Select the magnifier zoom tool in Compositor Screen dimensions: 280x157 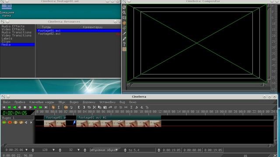coord(124,13)
